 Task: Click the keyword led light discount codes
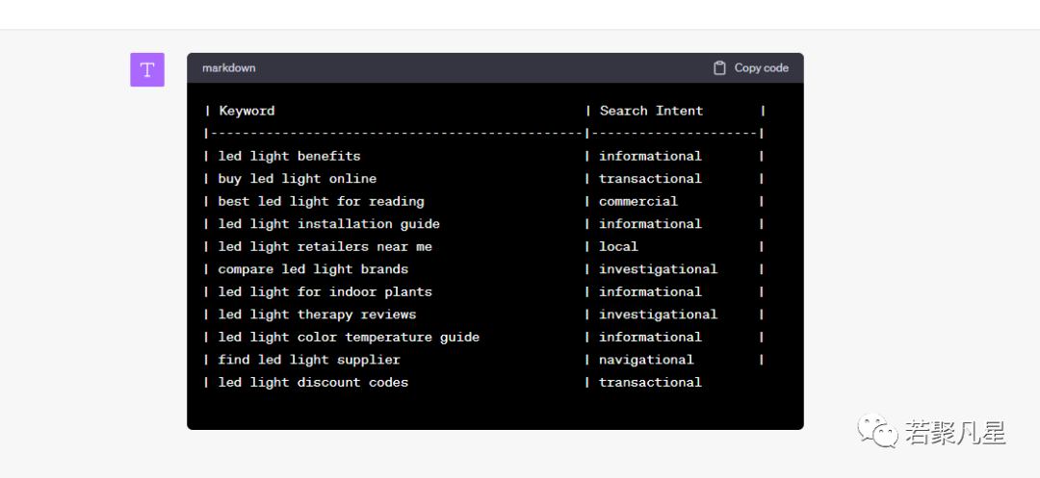click(313, 382)
